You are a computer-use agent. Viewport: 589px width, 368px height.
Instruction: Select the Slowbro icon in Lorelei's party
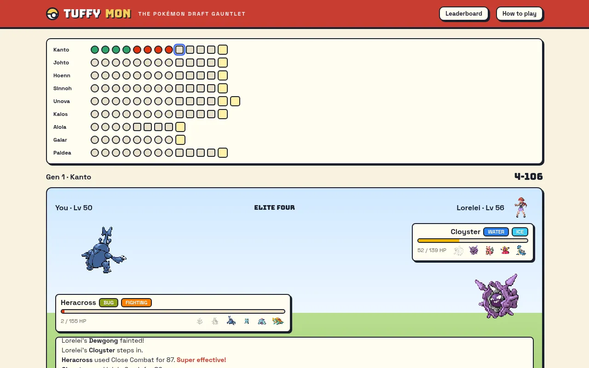[x=490, y=250]
